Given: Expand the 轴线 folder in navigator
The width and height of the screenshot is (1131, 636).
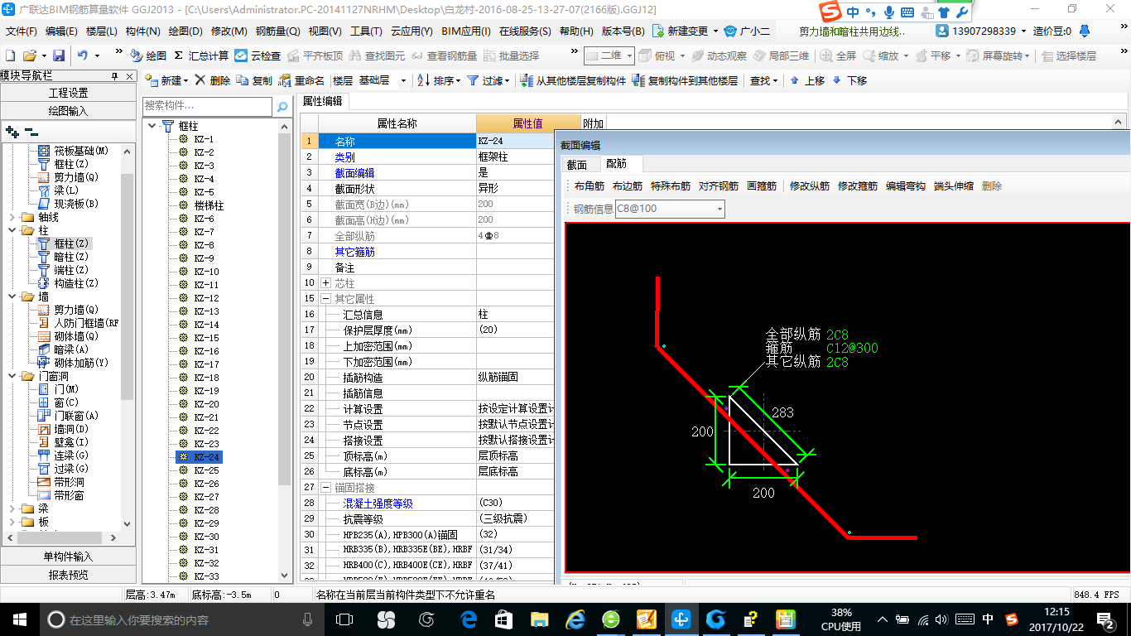Looking at the screenshot, I should pos(12,217).
